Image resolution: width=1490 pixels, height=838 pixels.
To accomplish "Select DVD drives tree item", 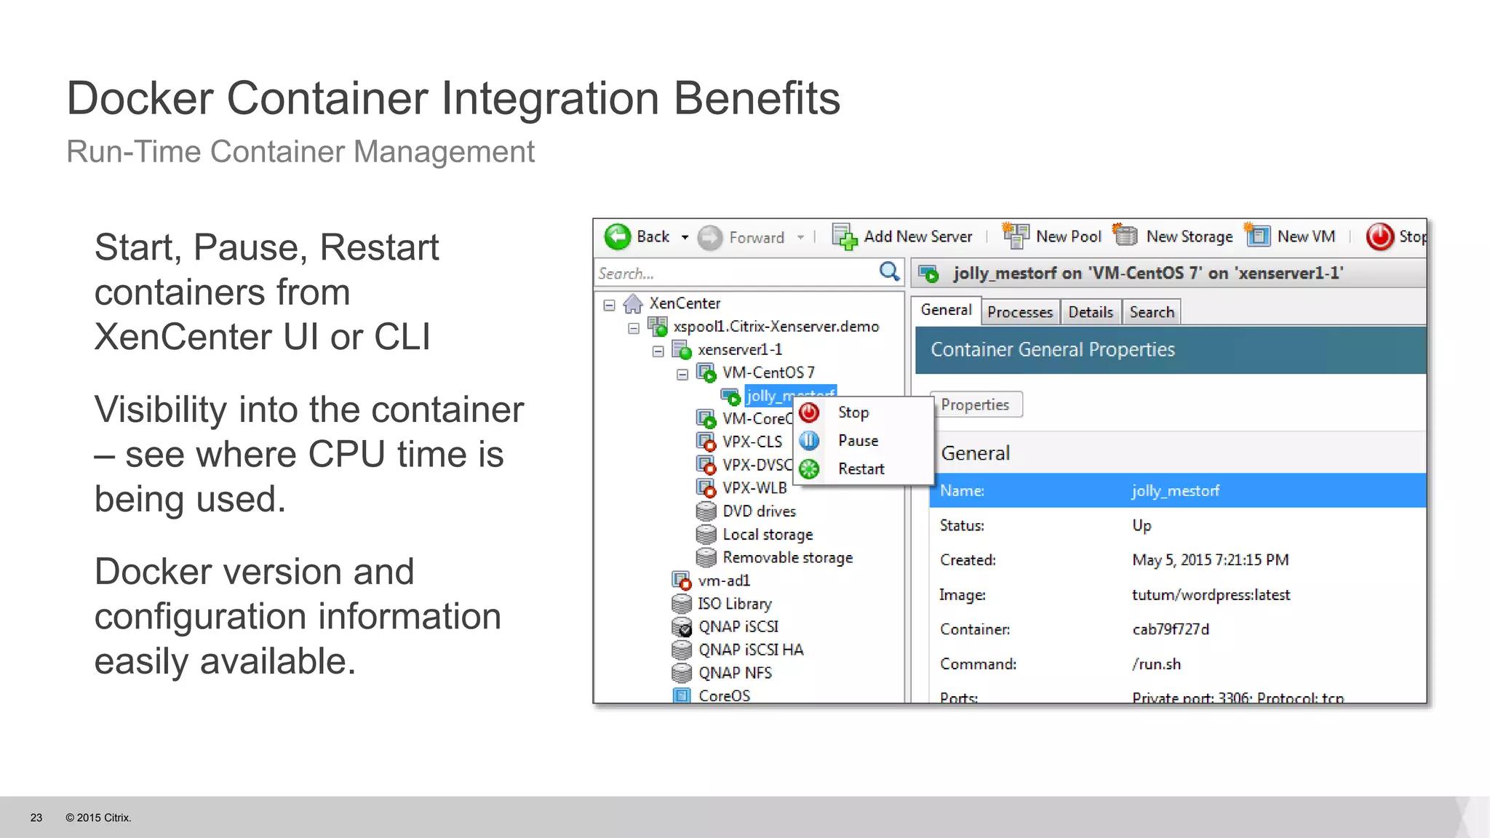I will click(x=759, y=511).
